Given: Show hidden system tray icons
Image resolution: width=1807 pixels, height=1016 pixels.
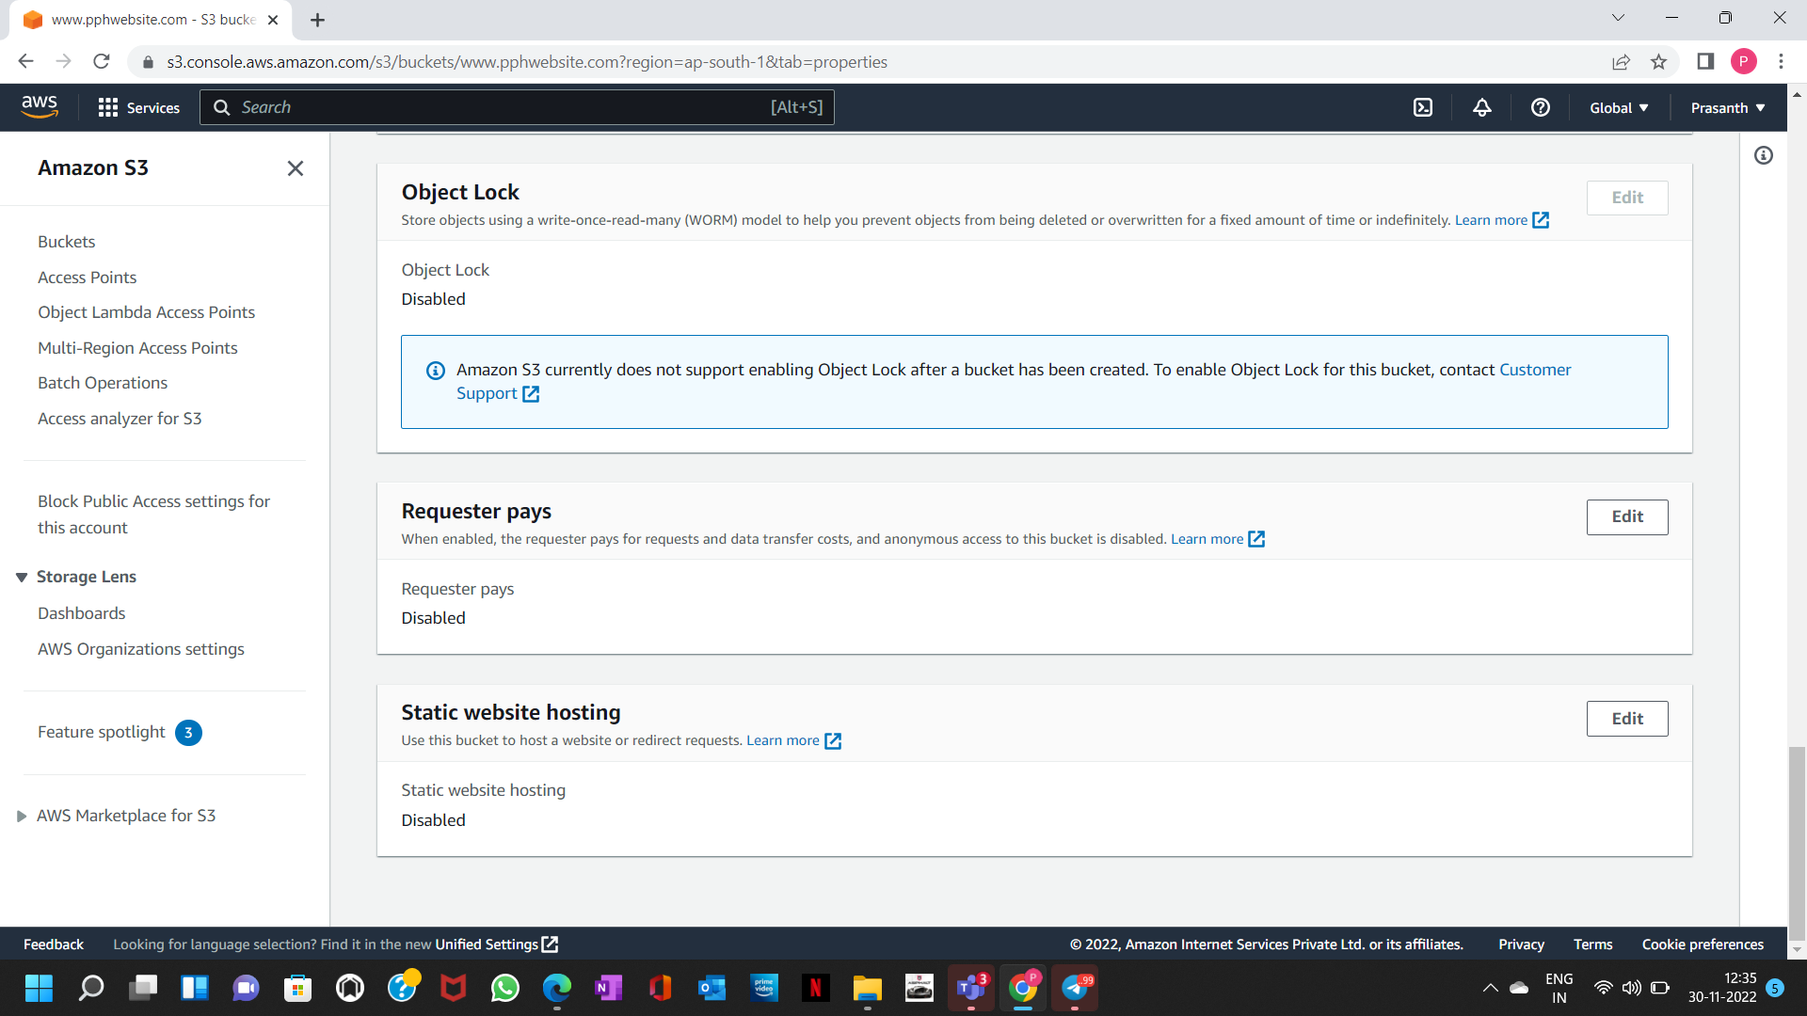Looking at the screenshot, I should point(1490,988).
